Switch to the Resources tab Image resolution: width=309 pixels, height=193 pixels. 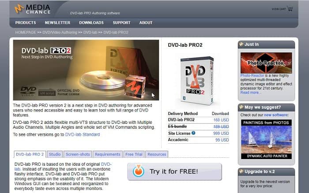point(157,154)
